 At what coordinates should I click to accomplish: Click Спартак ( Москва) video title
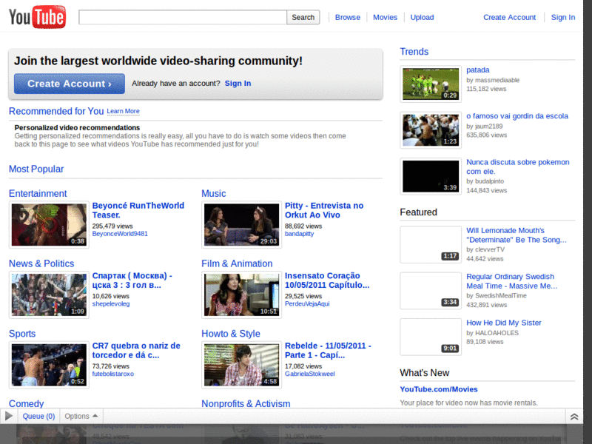coord(132,280)
